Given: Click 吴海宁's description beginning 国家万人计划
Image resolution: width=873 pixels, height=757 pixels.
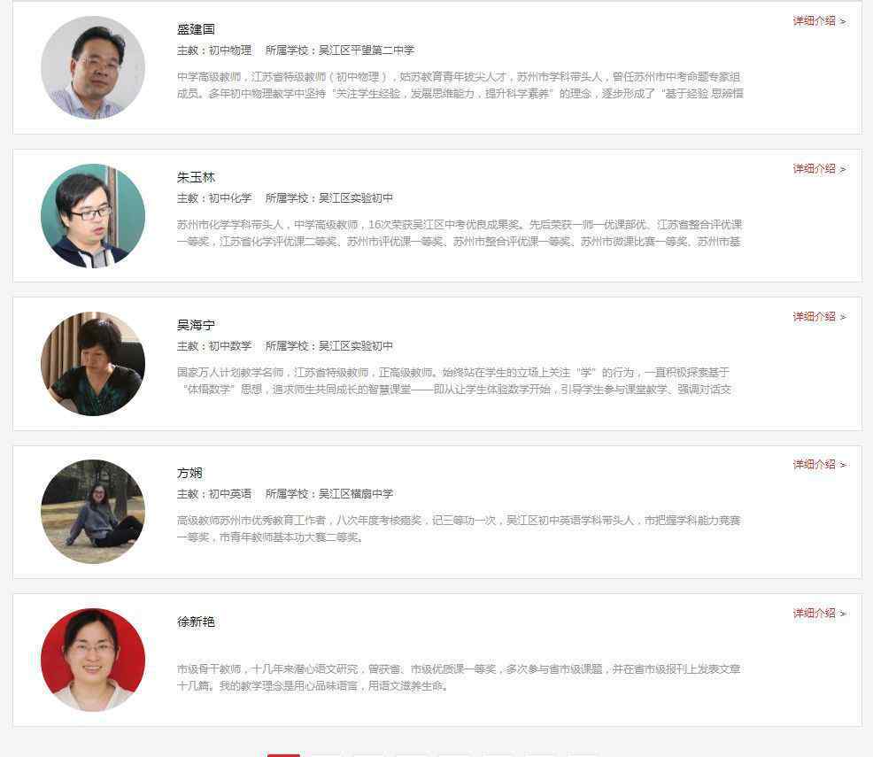Looking at the screenshot, I should coord(453,381).
